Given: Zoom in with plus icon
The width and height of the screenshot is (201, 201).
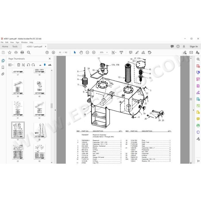Looking at the screenshot, I should 94,53.
